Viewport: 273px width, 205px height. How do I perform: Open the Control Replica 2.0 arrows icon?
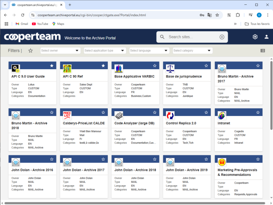[x=170, y=115]
